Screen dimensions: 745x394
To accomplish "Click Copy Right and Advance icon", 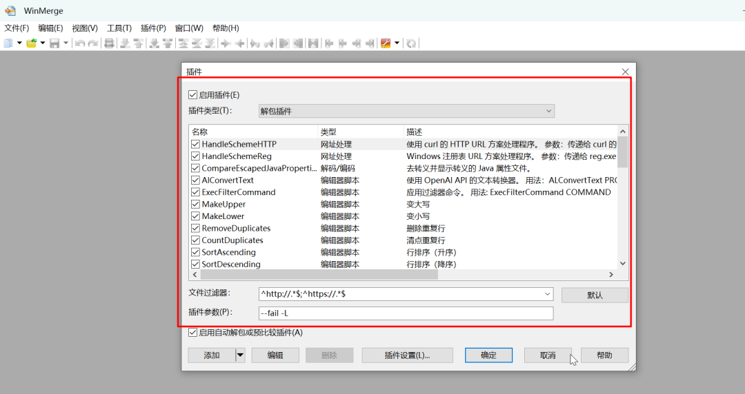I will coord(255,43).
